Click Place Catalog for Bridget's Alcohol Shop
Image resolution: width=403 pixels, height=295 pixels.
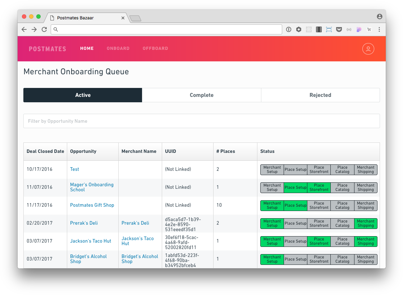tap(342, 259)
